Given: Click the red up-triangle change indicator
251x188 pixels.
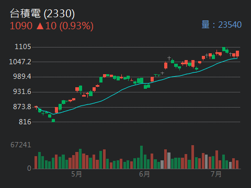Looking at the screenshot, I should tap(40, 26).
